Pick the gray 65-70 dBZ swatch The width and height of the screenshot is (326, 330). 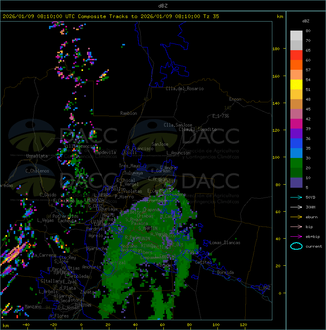pyautogui.click(x=296, y=45)
